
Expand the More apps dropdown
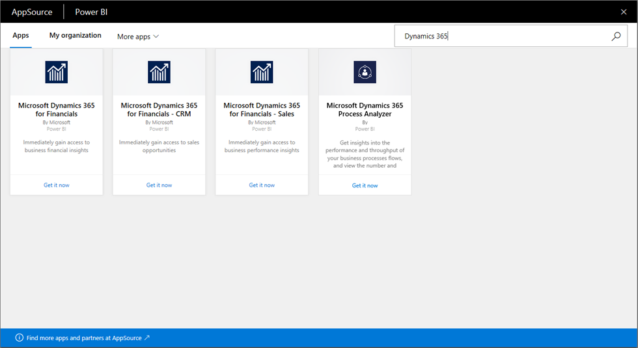138,36
